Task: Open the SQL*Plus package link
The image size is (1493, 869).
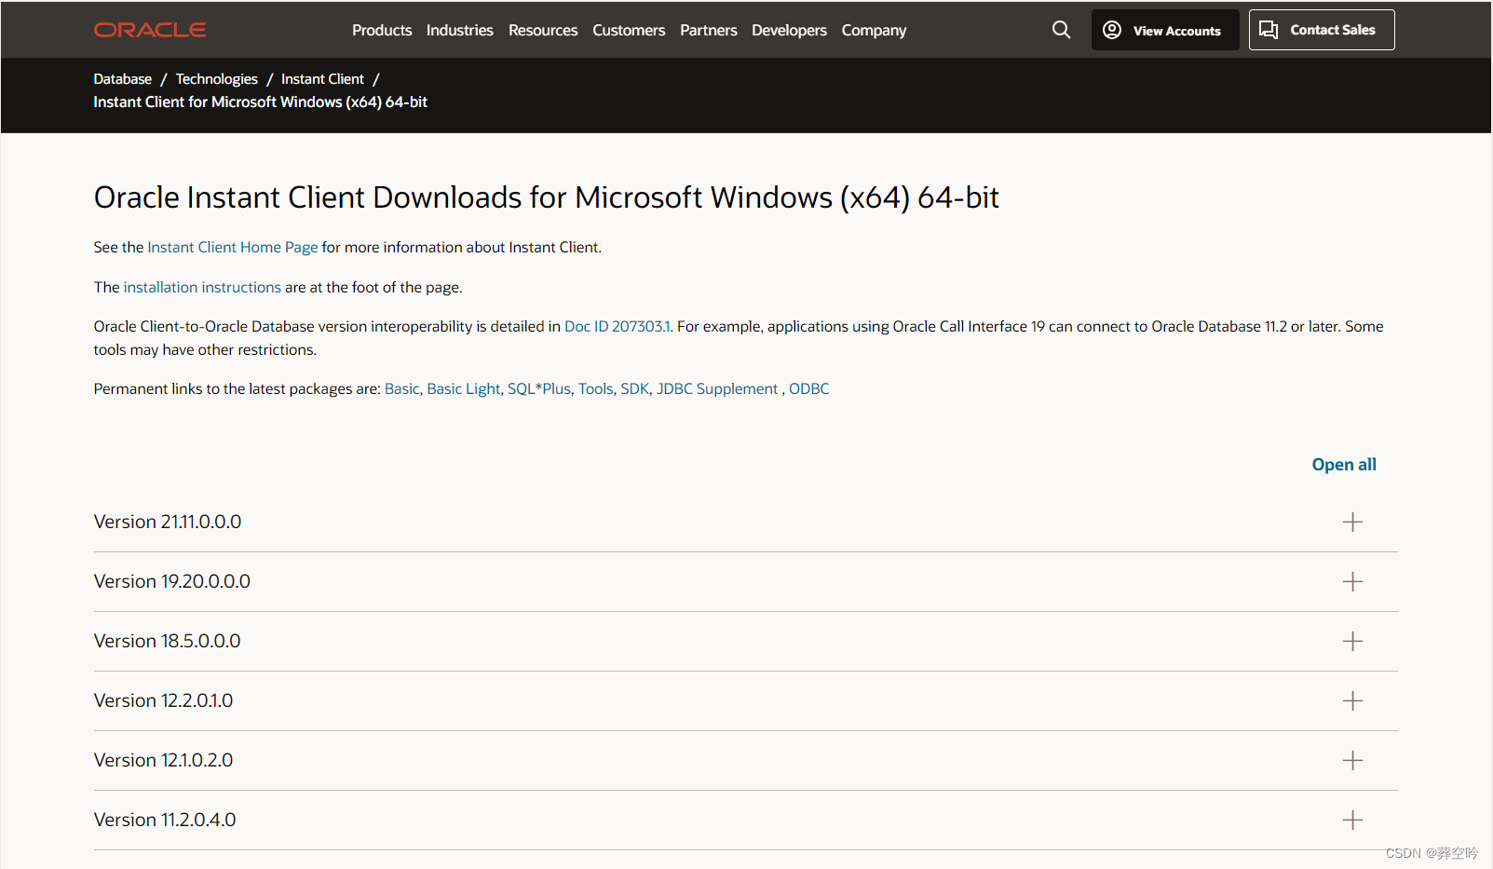Action: tap(539, 388)
